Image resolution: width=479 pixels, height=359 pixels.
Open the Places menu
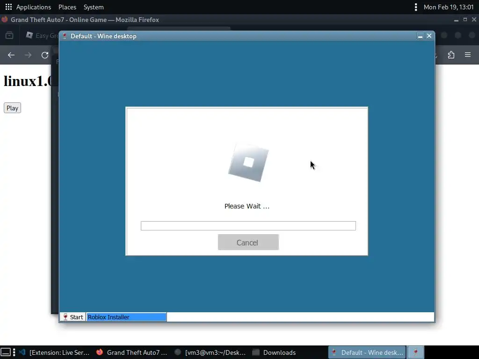tap(67, 7)
